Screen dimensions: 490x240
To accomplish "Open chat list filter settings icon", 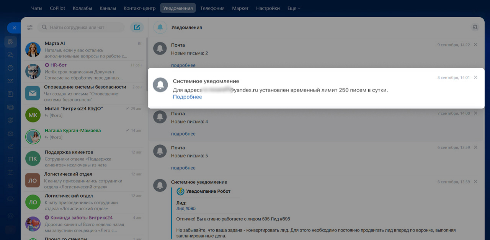I will 30,28.
